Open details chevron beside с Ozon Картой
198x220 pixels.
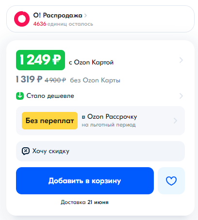(x=181, y=60)
